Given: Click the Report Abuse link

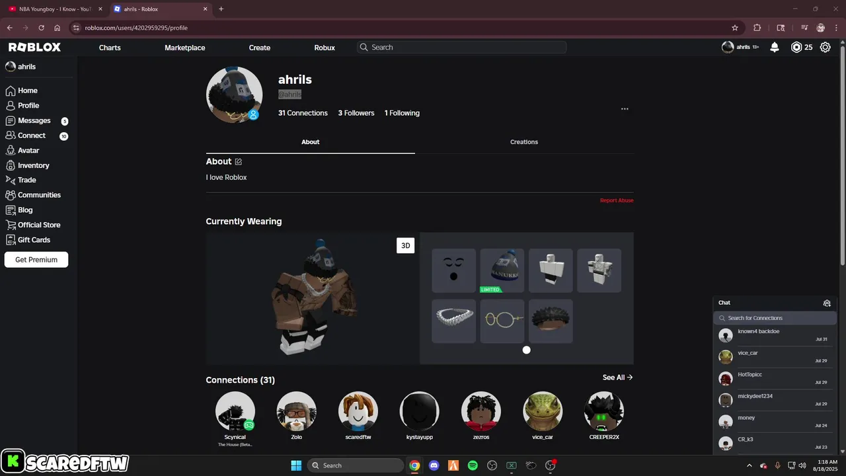Looking at the screenshot, I should (x=617, y=200).
